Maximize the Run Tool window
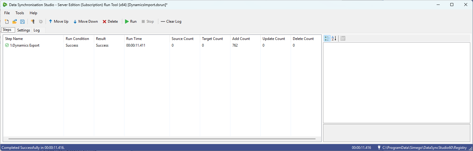The image size is (473, 151). 452,5
